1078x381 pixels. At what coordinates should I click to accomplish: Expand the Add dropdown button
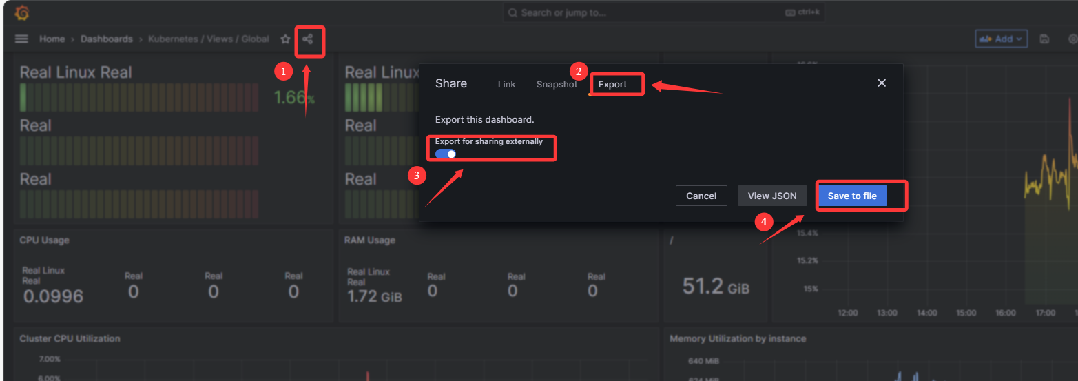(x=1001, y=39)
